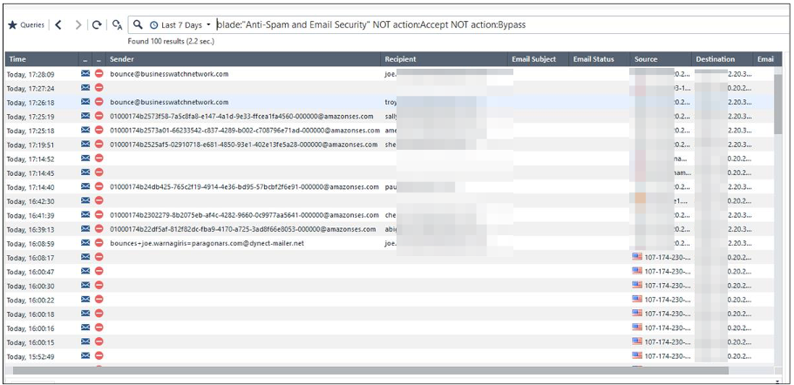Click the magnifier search icon
Viewport: 794px width, 385px height.
pyautogui.click(x=139, y=25)
